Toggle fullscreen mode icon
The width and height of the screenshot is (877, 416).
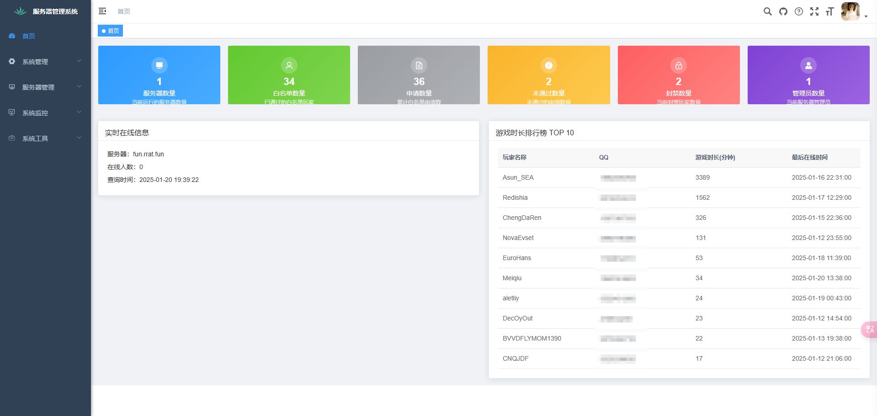pos(814,11)
